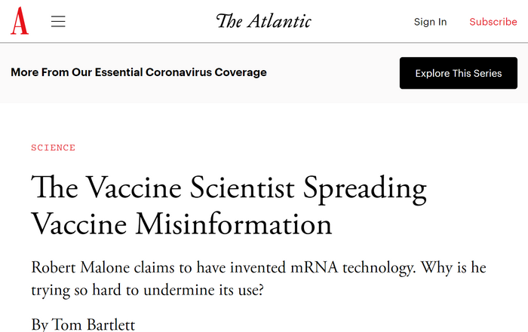Click Sign In in the header
This screenshot has height=332, width=528.
pyautogui.click(x=430, y=22)
